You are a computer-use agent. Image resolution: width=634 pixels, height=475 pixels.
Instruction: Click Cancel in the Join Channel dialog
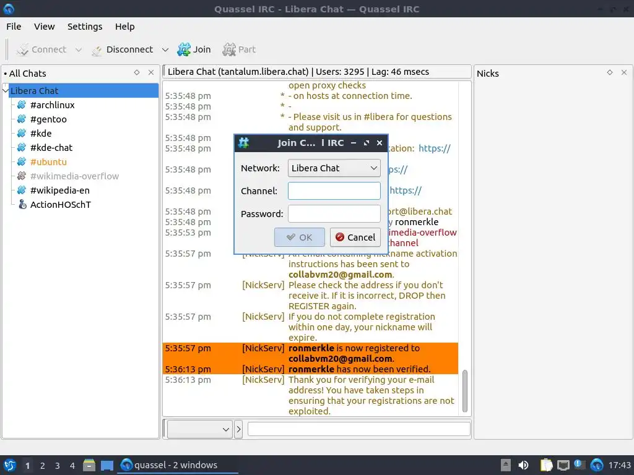point(355,237)
